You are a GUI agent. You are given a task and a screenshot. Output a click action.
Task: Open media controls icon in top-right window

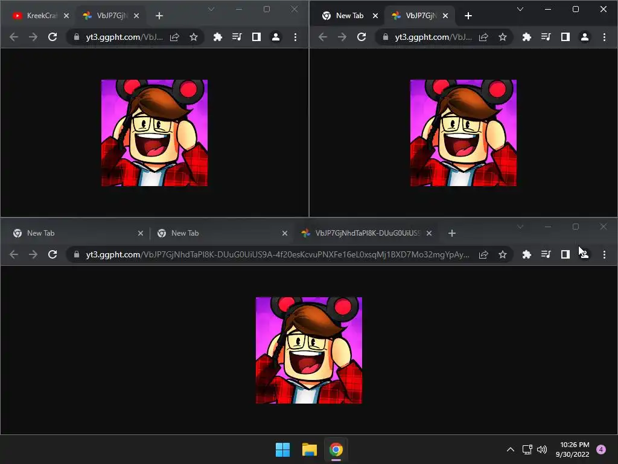[x=546, y=37]
